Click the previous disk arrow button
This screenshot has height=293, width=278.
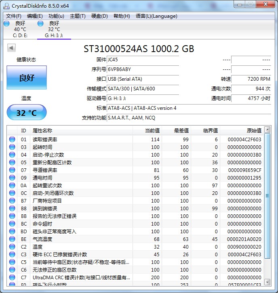[11, 48]
